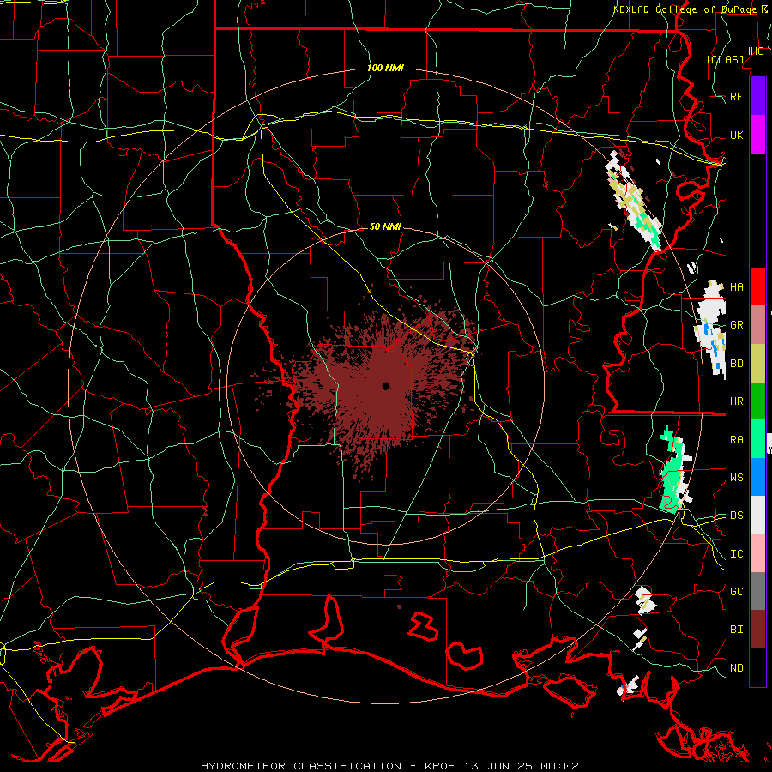This screenshot has height=772, width=772.
Task: Click the HR legend label
Action: (x=737, y=401)
